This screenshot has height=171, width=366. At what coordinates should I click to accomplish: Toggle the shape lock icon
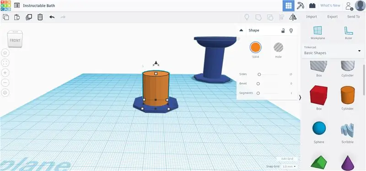pos(283,31)
